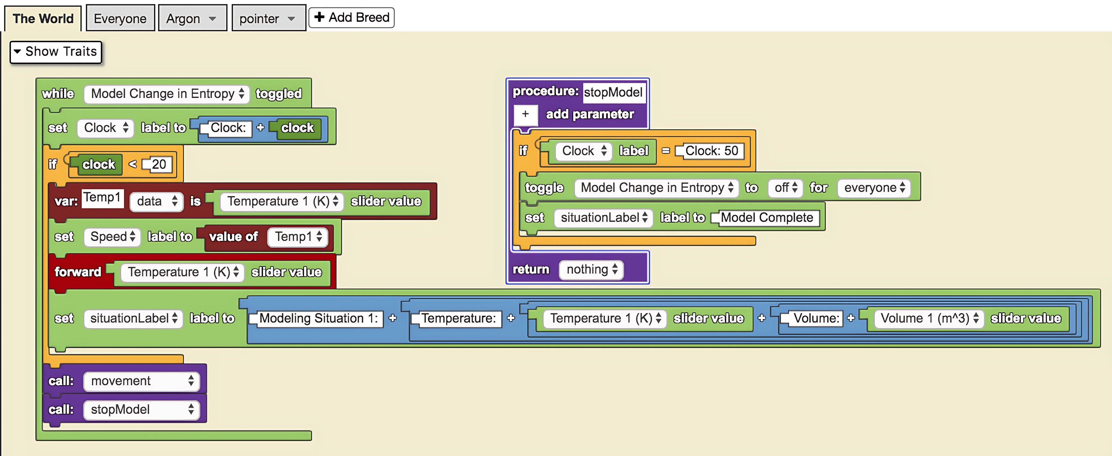The image size is (1112, 456).
Task: Open the Argon breed tab
Action: click(192, 18)
